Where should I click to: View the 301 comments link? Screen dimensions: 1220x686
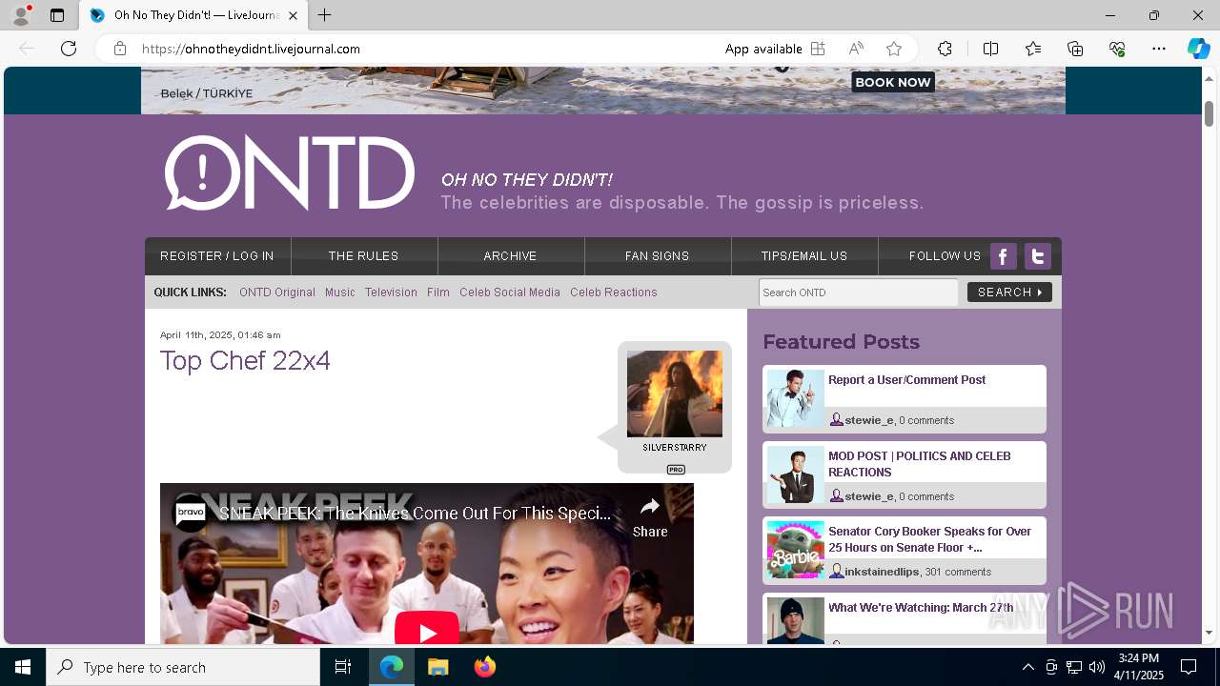click(958, 572)
